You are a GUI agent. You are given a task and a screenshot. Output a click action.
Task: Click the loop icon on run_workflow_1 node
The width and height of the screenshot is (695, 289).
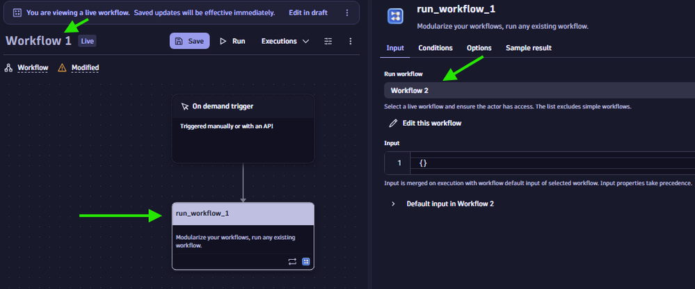point(292,262)
